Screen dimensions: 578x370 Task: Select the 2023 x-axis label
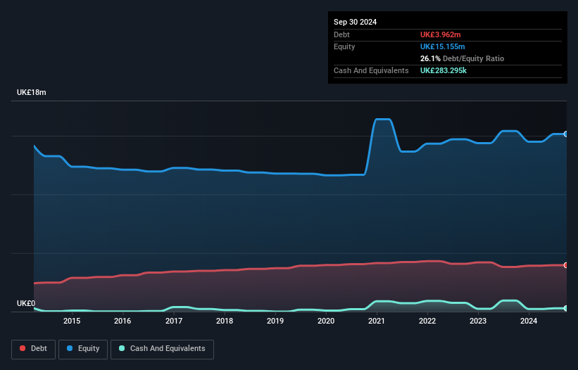coord(478,321)
